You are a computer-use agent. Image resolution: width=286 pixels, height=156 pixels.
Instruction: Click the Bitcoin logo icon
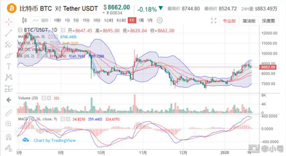click(x=12, y=8)
